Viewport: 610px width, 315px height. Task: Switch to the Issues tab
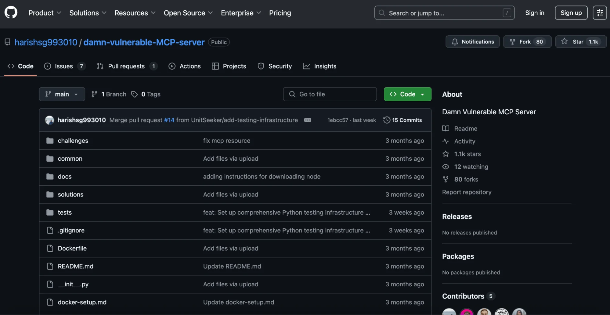pyautogui.click(x=65, y=66)
